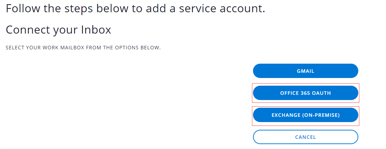This screenshot has height=149, width=386.
Task: Select Office 365 OAuth mailbox option
Action: click(305, 93)
